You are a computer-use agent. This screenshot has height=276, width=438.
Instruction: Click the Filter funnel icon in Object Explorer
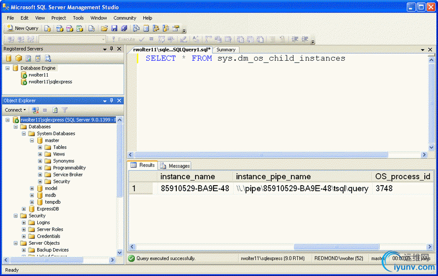click(65, 110)
